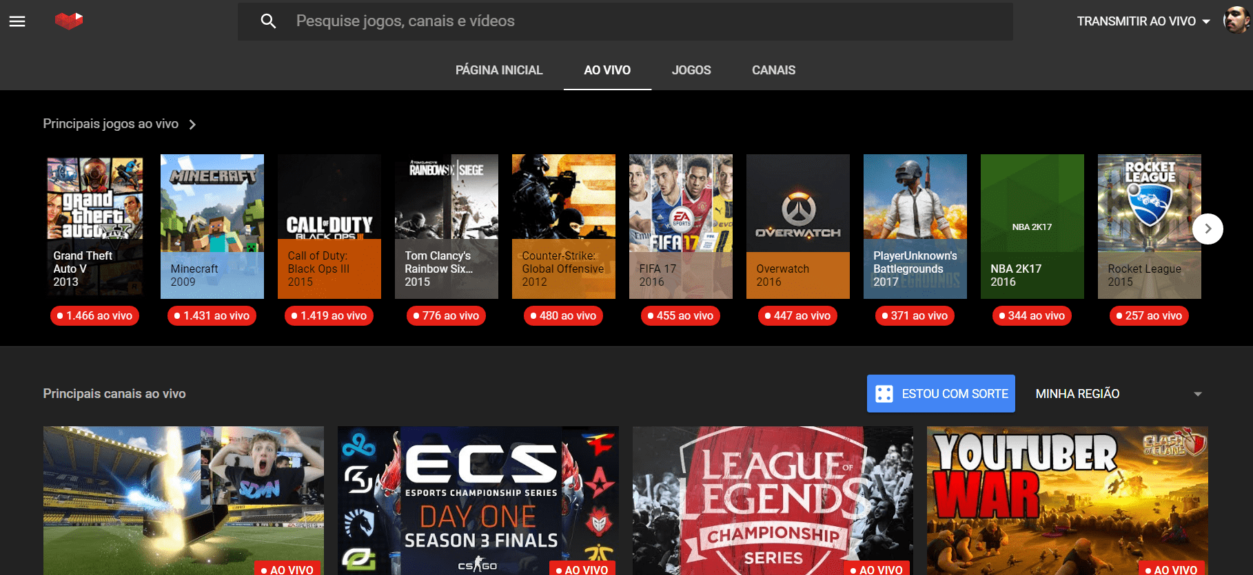Open the ECS Season 3 Finals stream
1253x575 pixels.
[x=478, y=501]
